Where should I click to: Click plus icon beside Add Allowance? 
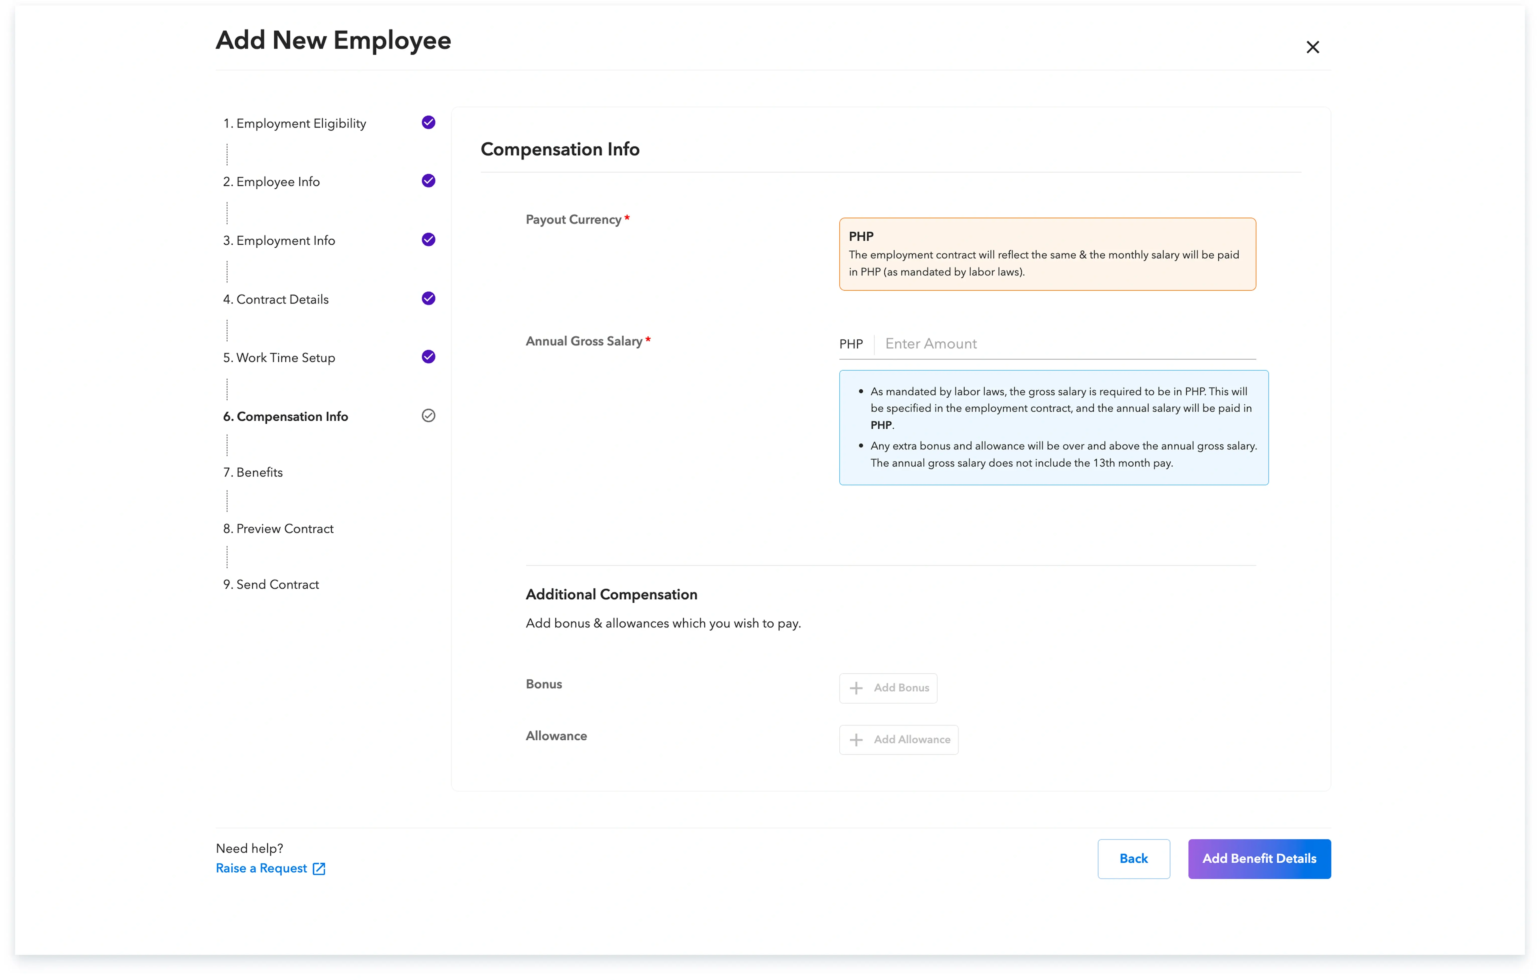[856, 740]
